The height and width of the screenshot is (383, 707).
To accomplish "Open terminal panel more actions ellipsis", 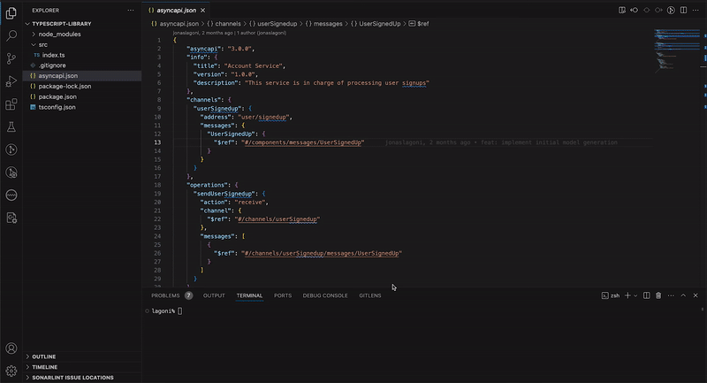I will [x=671, y=295].
